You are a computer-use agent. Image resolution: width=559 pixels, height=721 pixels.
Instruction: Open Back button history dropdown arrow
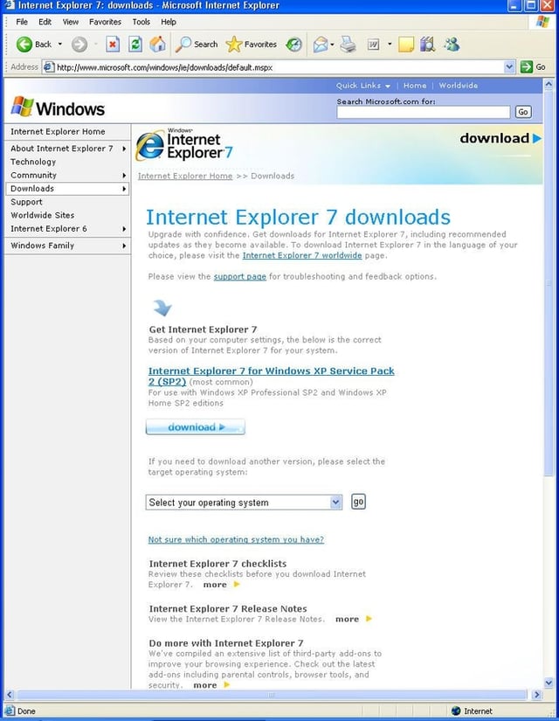[x=59, y=45]
